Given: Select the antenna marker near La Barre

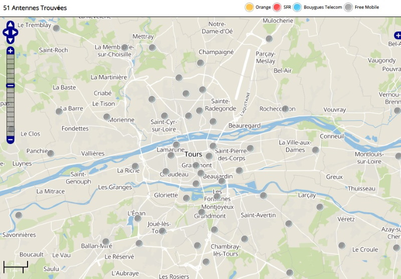Looking at the screenshot, I should tap(59, 111).
